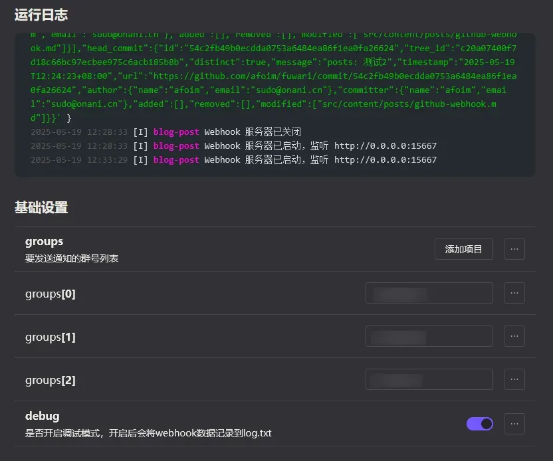Select the groups[2] value field

click(x=429, y=379)
